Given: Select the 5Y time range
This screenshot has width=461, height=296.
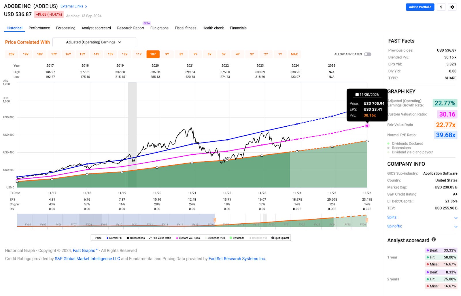Looking at the screenshot, I should click(x=224, y=54).
